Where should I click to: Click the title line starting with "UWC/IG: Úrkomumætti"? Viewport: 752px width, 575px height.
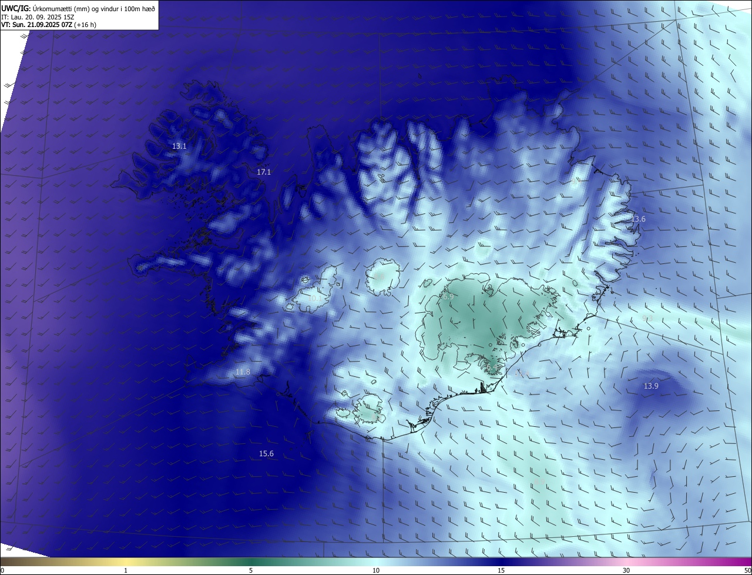pos(78,8)
